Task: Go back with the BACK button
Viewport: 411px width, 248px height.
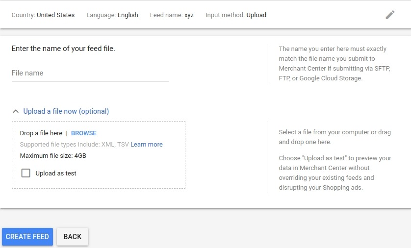Action: [x=73, y=237]
